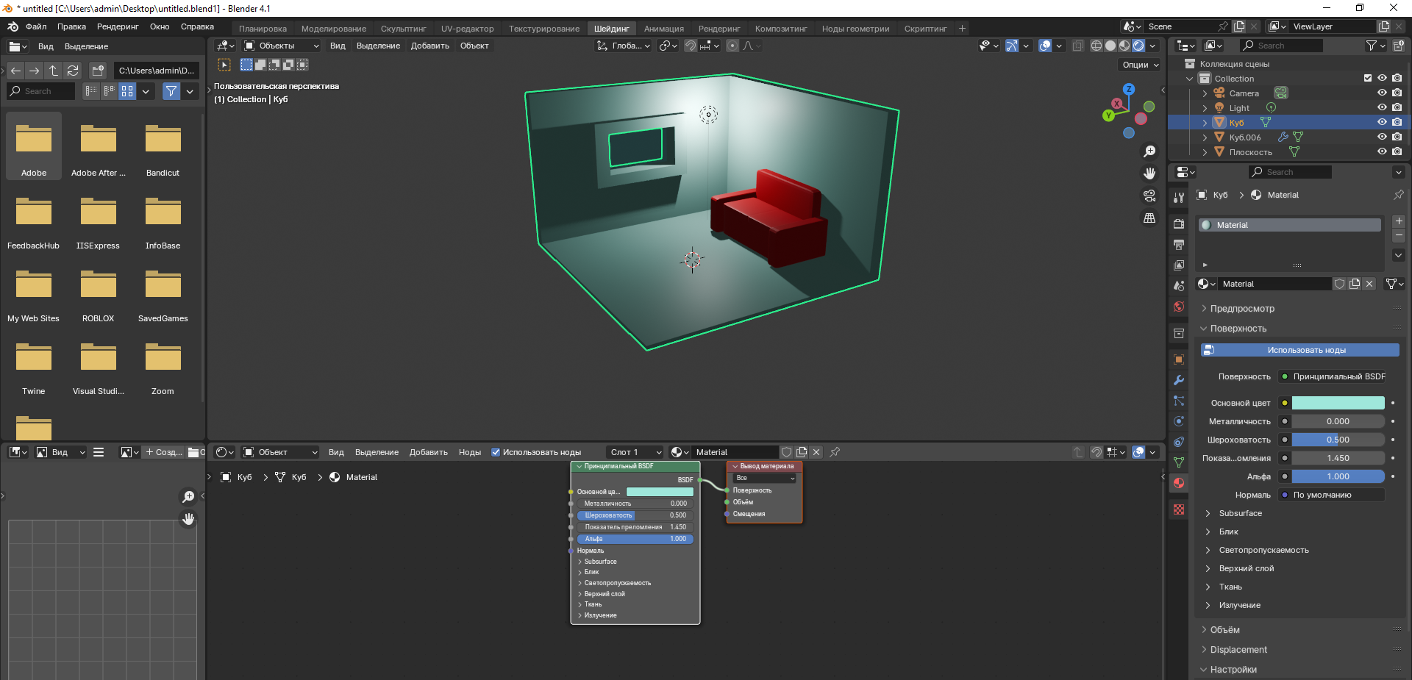The width and height of the screenshot is (1412, 680).
Task: Switch to orthographic grid view icon
Action: 1149,218
